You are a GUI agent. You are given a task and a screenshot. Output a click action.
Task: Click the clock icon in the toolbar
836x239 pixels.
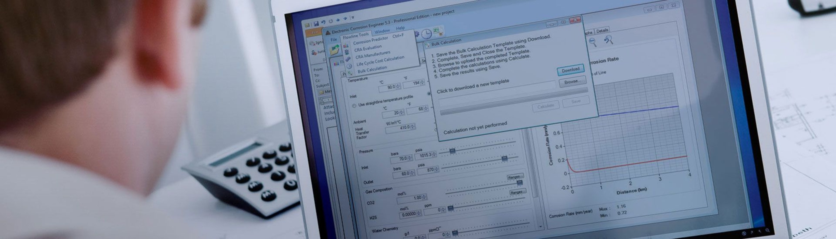426,34
